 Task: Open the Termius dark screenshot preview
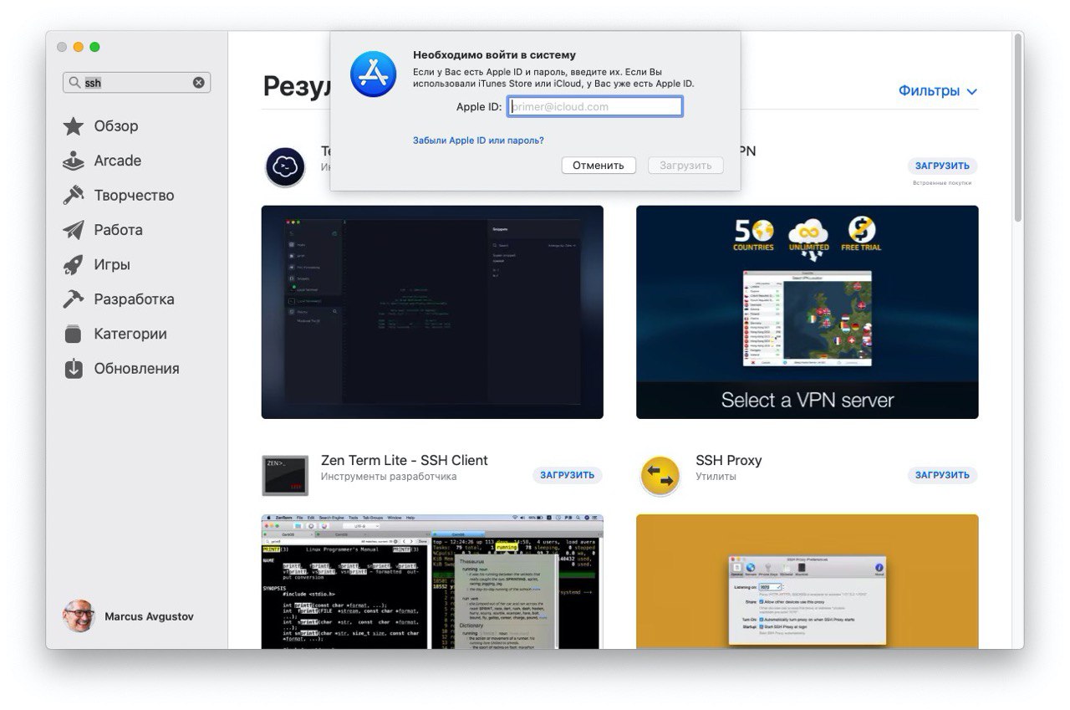(432, 312)
